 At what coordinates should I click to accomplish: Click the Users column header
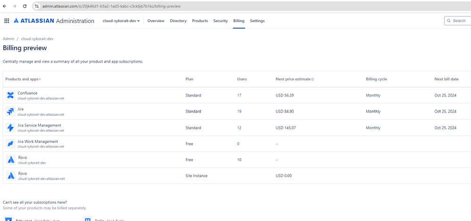point(242,79)
